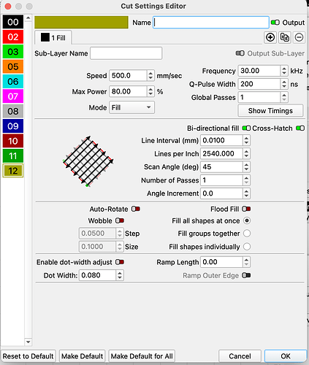Select layer 06 cyan swatch

[13, 81]
